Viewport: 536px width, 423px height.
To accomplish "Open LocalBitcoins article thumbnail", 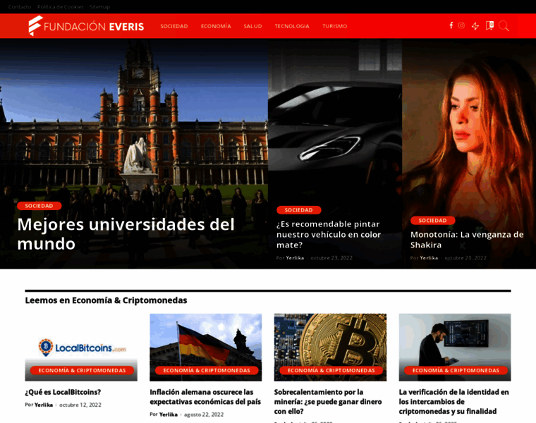I will [x=81, y=347].
